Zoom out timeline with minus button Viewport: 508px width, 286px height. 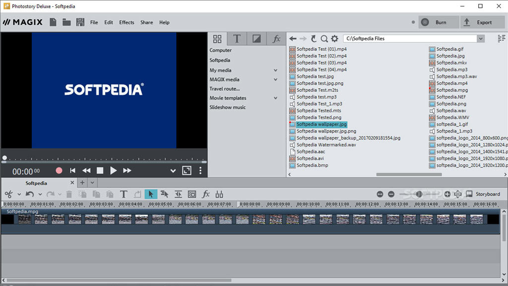click(x=391, y=194)
